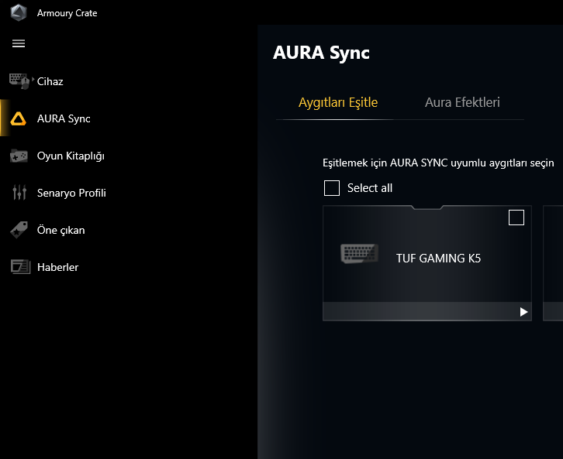The width and height of the screenshot is (563, 459).
Task: Click 'Eşitlemek için AURA SYNC uyumlu' instruction text
Action: pos(438,163)
